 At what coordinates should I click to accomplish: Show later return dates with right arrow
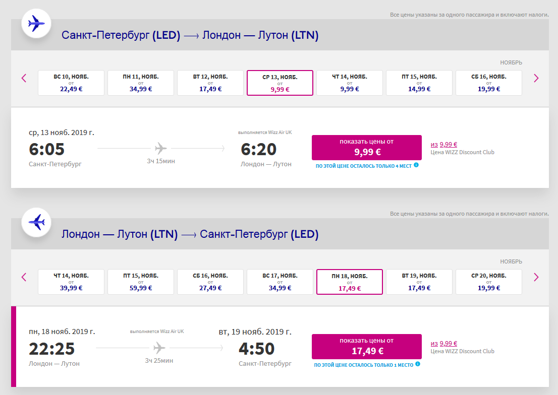tap(536, 277)
